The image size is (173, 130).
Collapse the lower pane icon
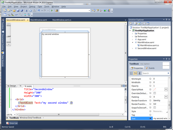tap(126, 86)
